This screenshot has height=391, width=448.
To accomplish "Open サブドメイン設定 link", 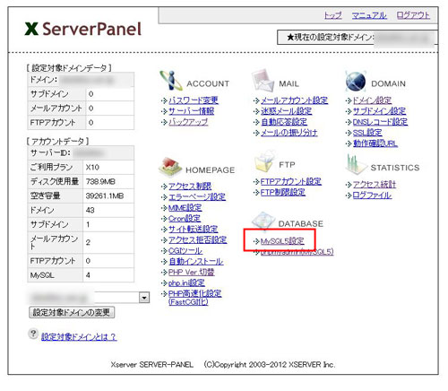I will pyautogui.click(x=379, y=111).
